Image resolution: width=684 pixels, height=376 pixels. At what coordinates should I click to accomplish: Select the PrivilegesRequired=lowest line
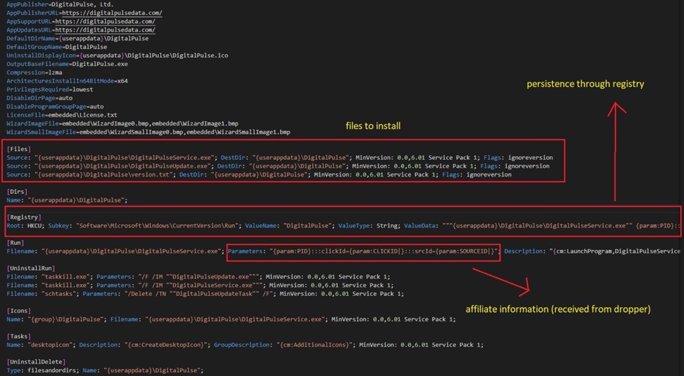point(47,89)
